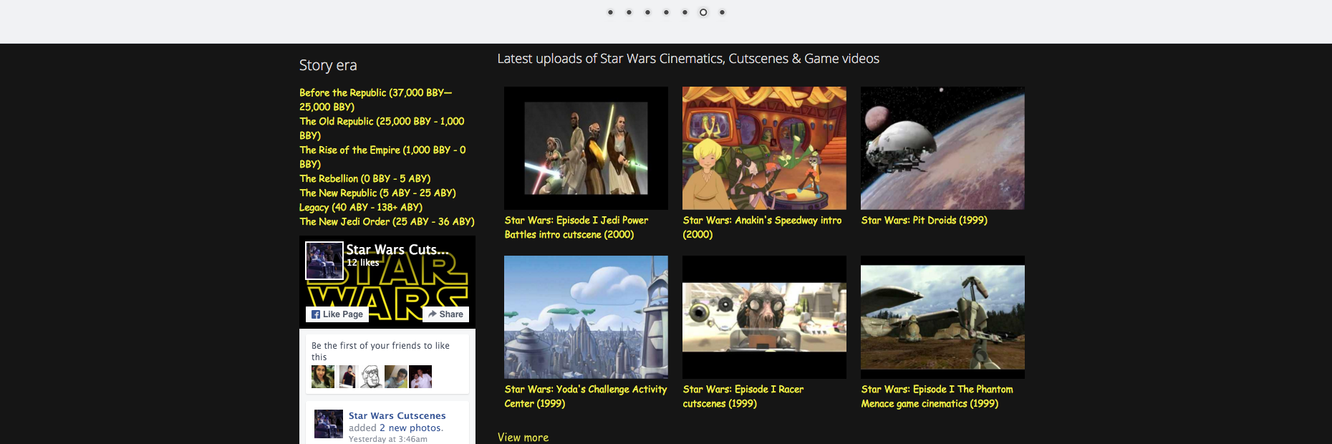Click the 'Yesterday at 3:46am' timestamp
The image size is (1332, 444).
tap(388, 439)
